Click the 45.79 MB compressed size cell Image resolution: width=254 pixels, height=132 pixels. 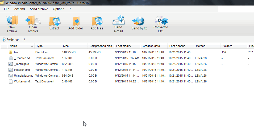[94, 52]
